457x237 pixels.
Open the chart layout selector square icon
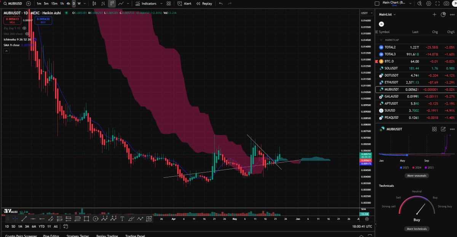pos(377,3)
